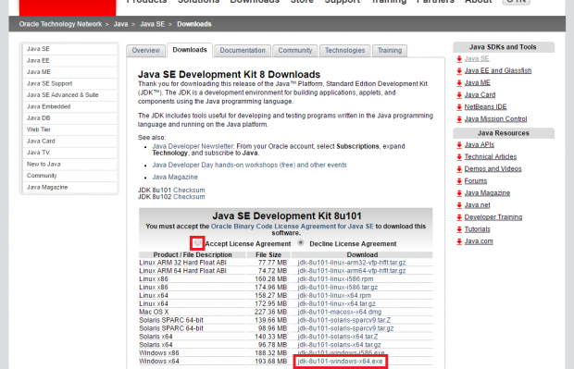
Task: Download jdk-8u101-macosx-x64.dmg file
Action: pos(340,312)
